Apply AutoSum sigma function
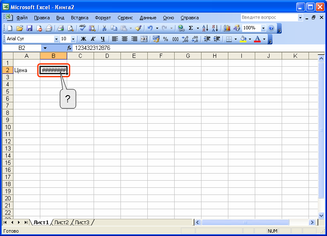327x236 pixels. [191, 28]
